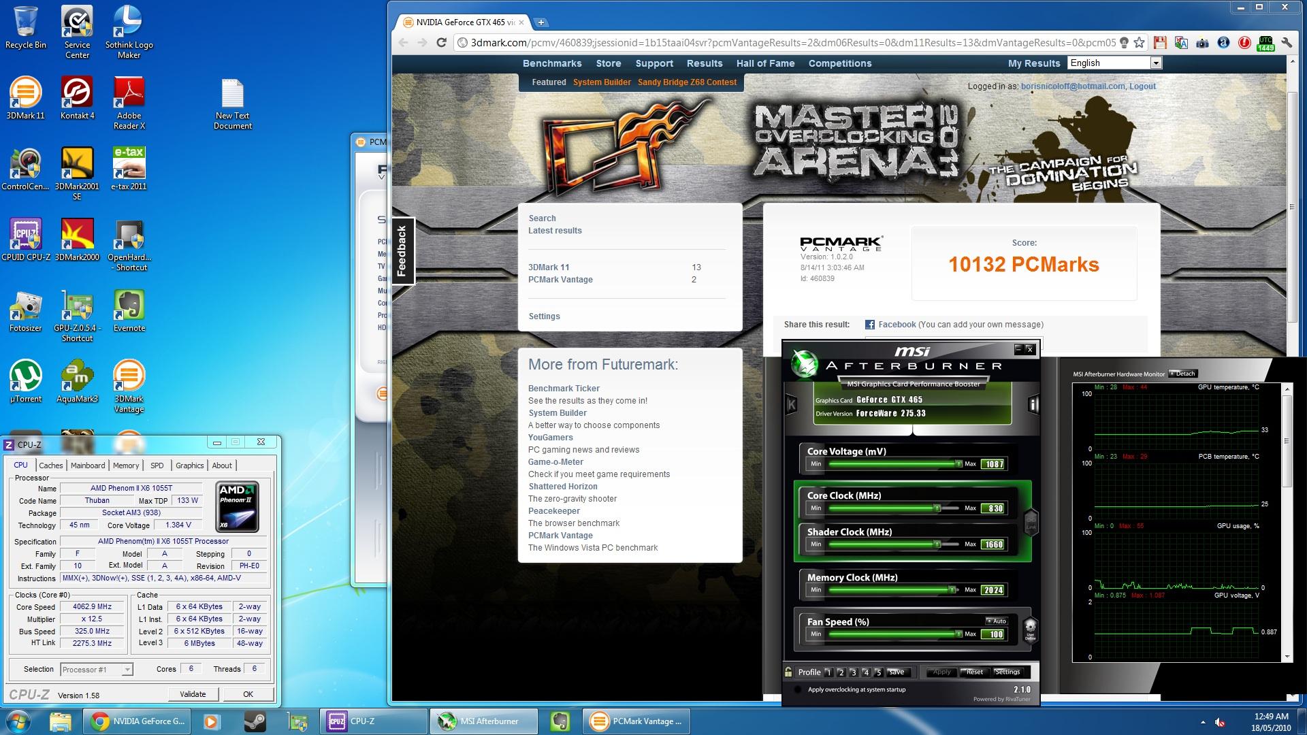Click the Afterburner profile save button
1307x735 pixels.
tap(897, 672)
